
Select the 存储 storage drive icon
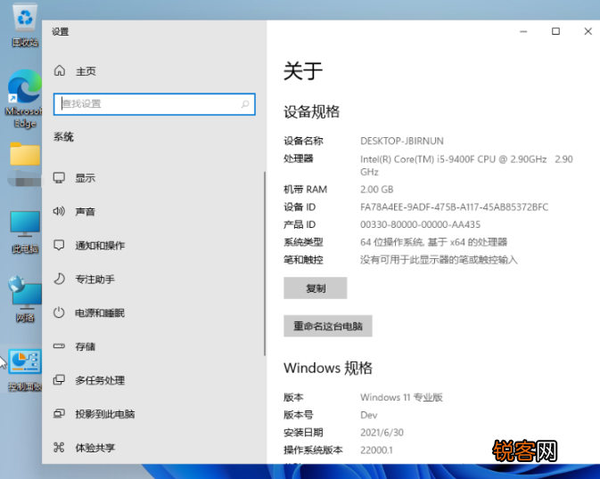tap(59, 346)
